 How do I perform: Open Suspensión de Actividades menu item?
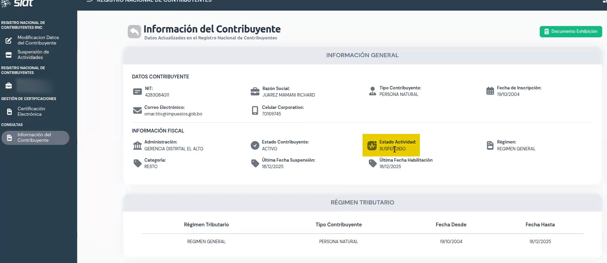click(33, 55)
